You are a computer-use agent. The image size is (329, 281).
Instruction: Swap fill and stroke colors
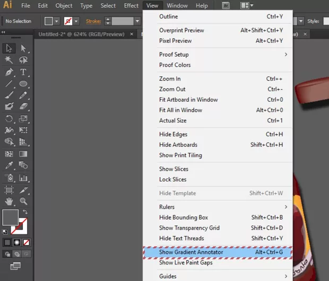[x=24, y=212]
